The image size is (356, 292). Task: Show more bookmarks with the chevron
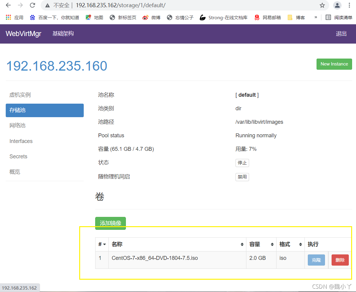[316, 17]
